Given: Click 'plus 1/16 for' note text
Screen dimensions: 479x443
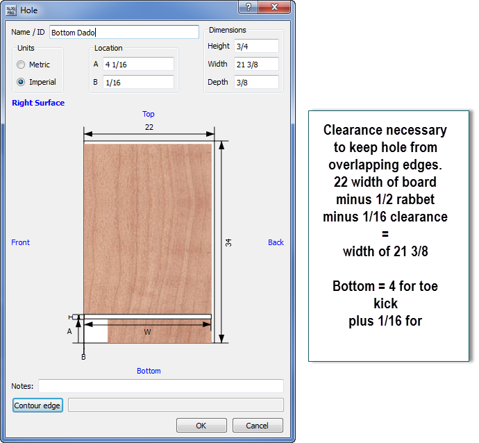Looking at the screenshot, I should pos(385,321).
